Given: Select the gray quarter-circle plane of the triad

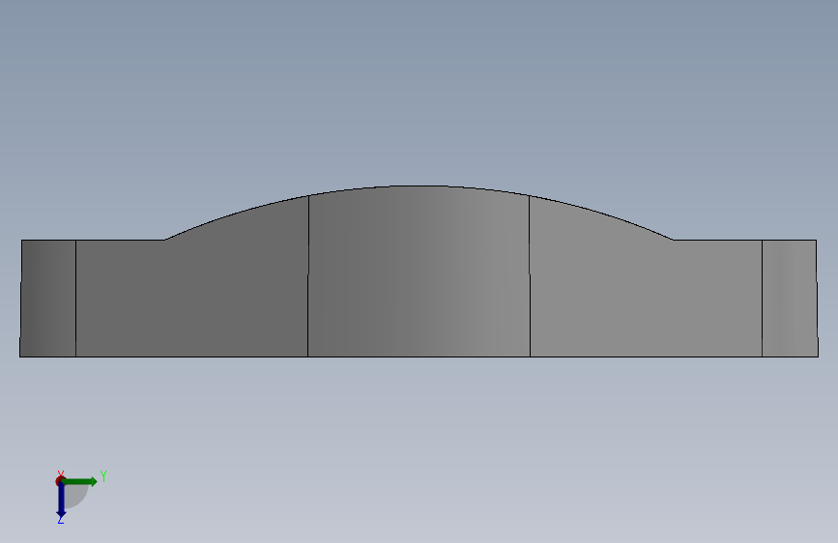Looking at the screenshot, I should [74, 495].
